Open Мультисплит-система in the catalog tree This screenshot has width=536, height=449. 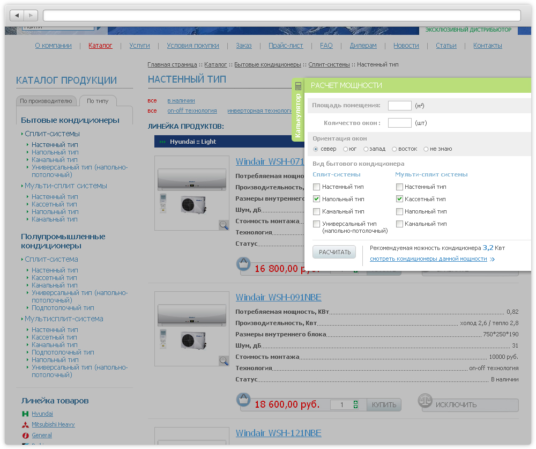64,319
